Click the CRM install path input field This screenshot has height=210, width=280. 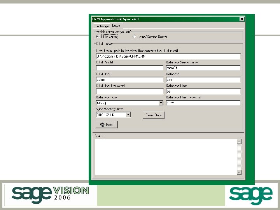[x=168, y=56]
